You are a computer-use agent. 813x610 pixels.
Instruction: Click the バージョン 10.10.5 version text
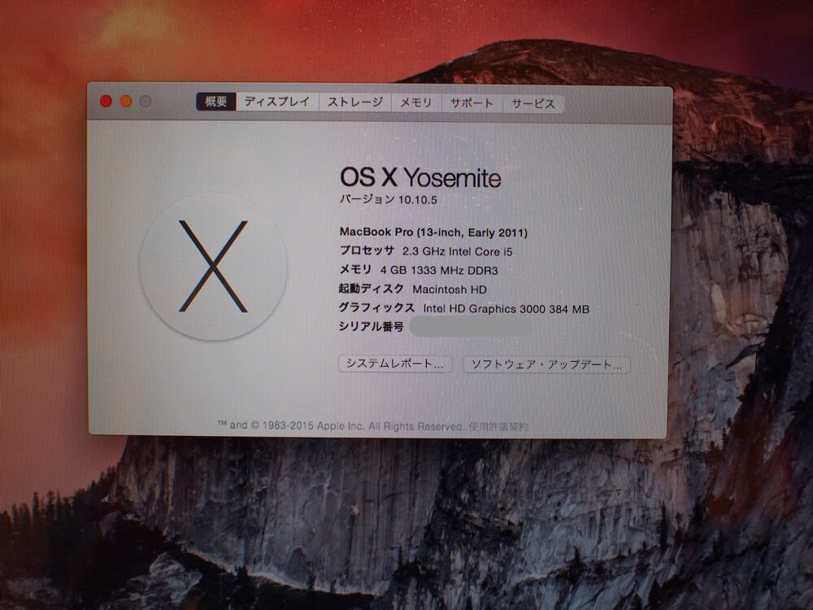click(x=389, y=199)
